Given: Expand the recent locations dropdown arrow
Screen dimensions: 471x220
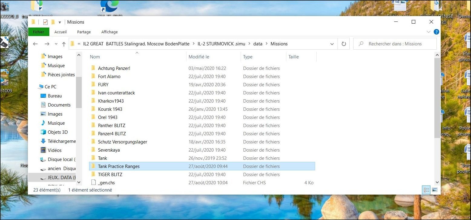Looking at the screenshot, I should pyautogui.click(x=56, y=44).
